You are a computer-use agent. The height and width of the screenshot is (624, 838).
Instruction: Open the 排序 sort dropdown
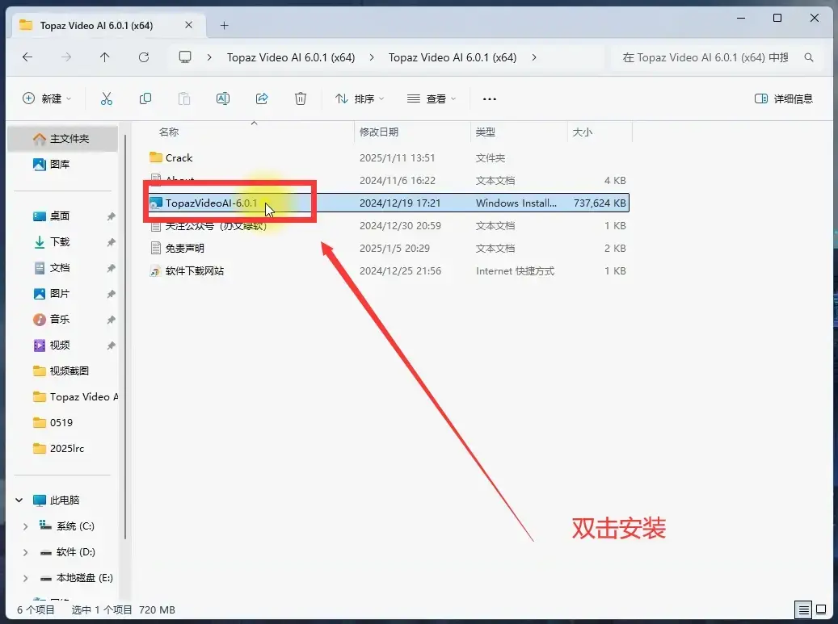[359, 98]
